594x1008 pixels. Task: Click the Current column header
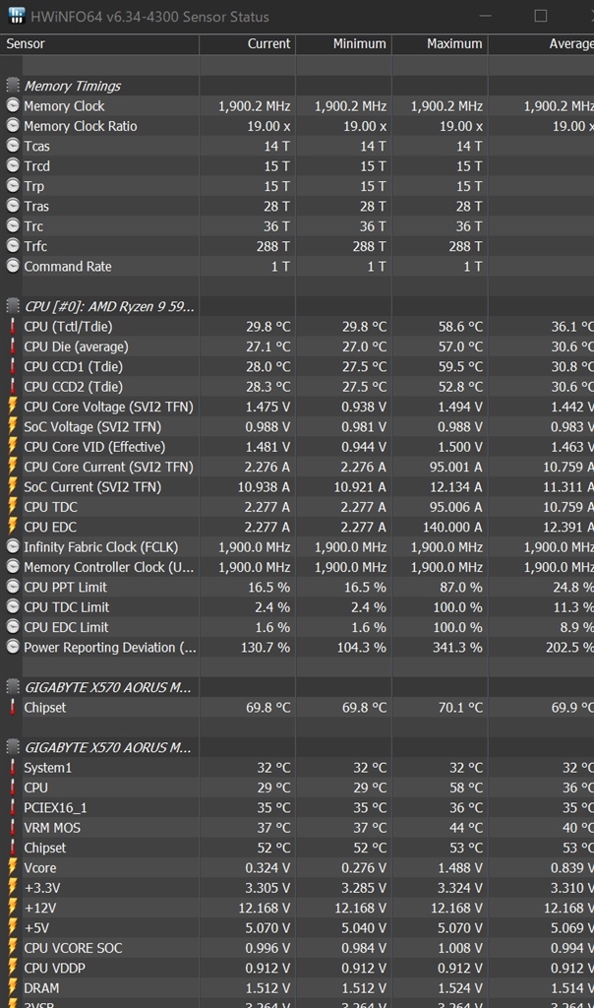pyautogui.click(x=247, y=43)
